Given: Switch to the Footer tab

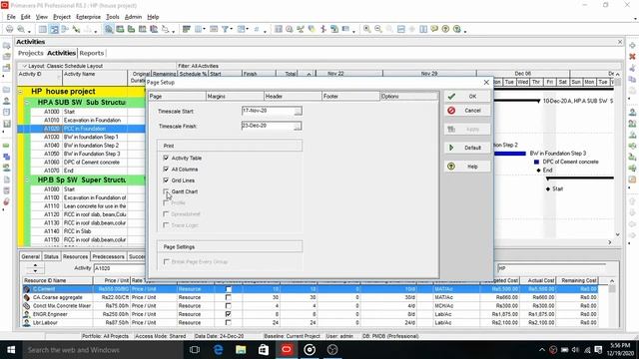Looking at the screenshot, I should click(350, 96).
